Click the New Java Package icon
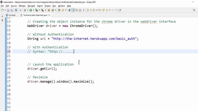The height and width of the screenshot is (111, 198). [x=49, y=10]
